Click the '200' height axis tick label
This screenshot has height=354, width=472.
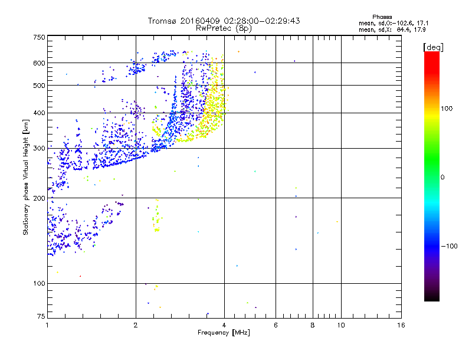pos(39,198)
